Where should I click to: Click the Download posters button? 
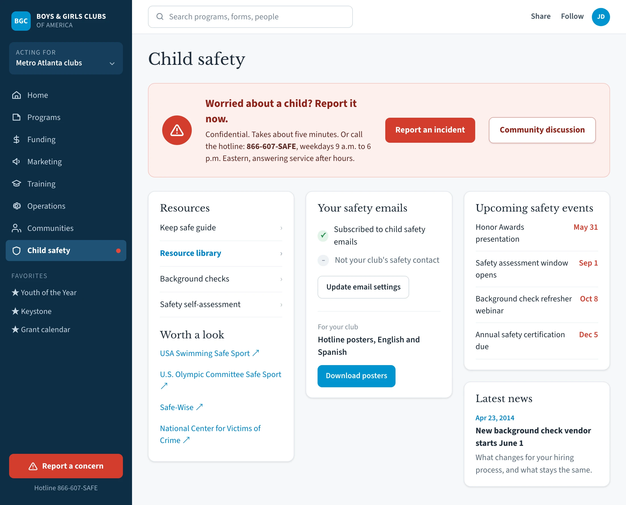(356, 376)
